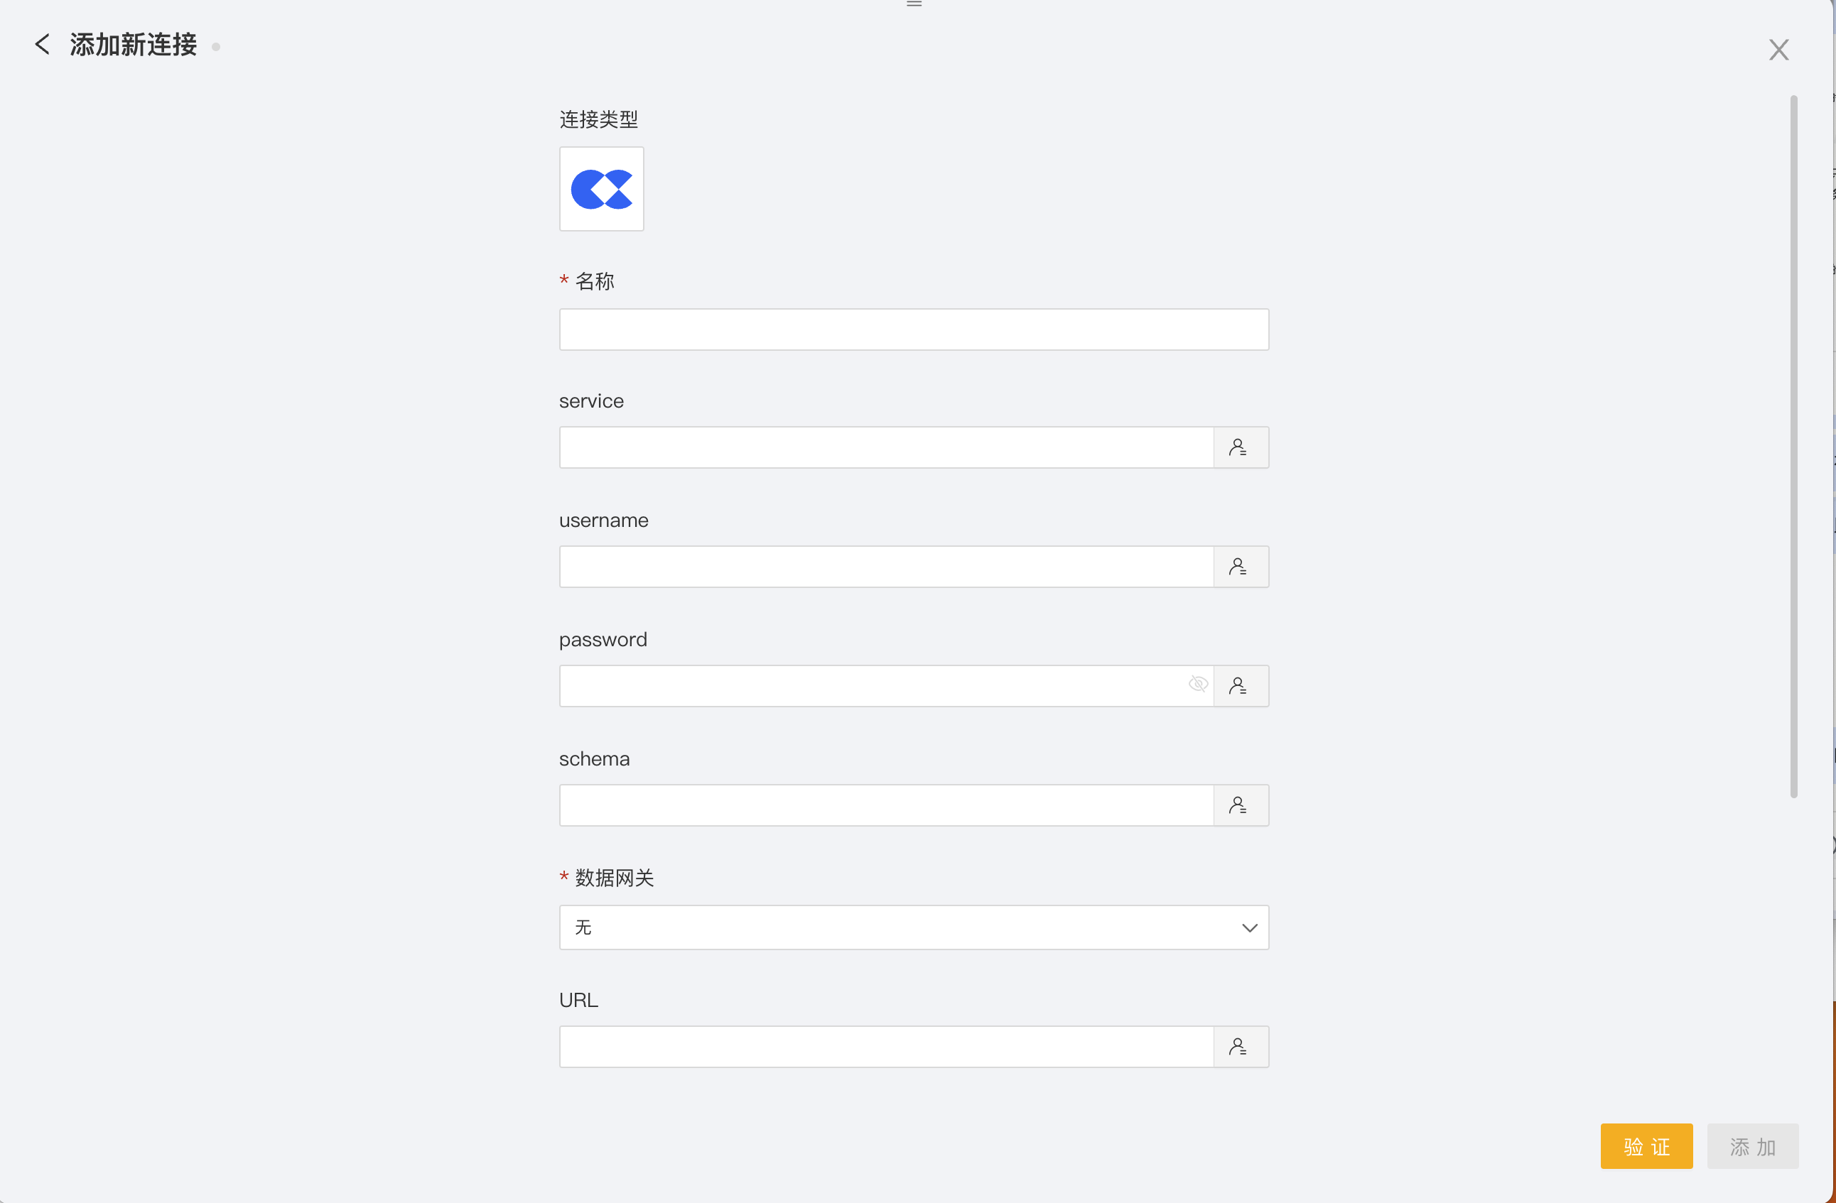This screenshot has width=1836, height=1203.
Task: Click the user variable icon for schema
Action: coord(1239,805)
